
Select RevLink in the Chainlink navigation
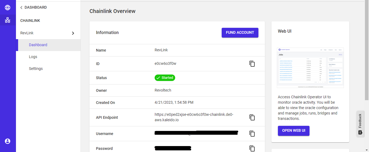27,33
